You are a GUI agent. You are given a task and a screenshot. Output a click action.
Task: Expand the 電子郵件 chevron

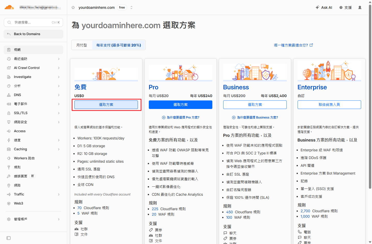[x=59, y=104]
